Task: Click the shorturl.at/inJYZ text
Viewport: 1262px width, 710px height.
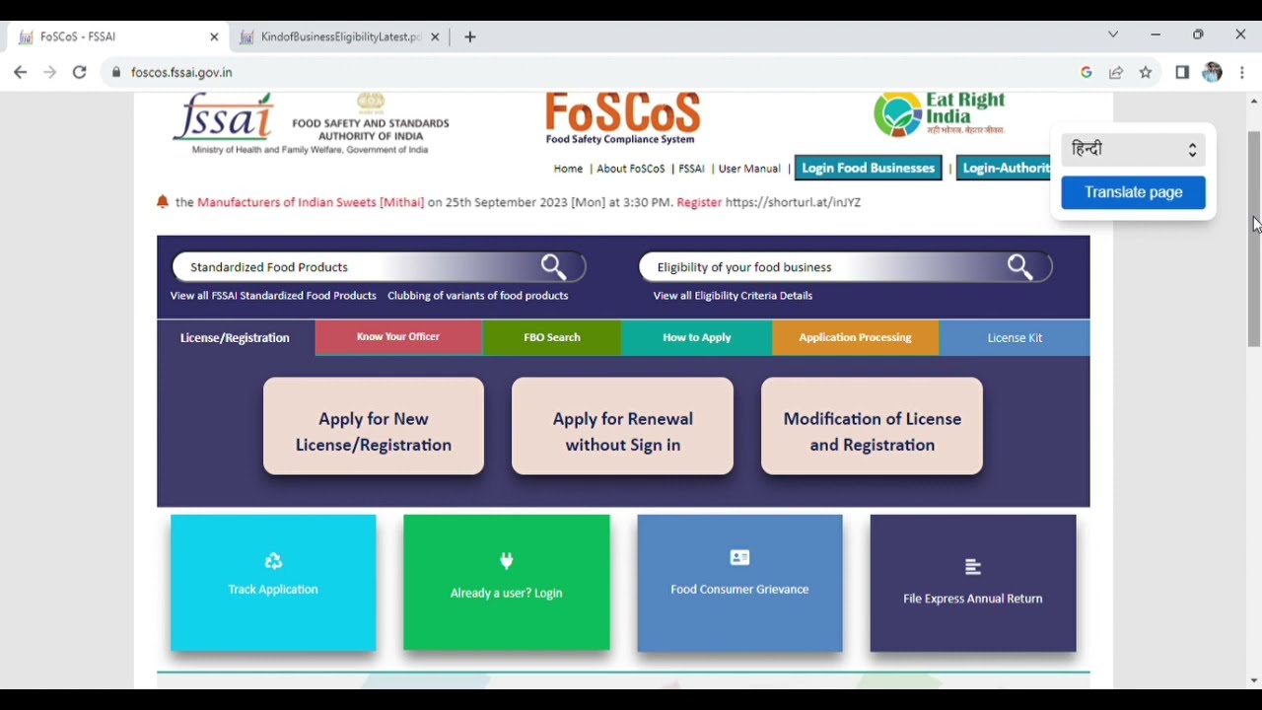Action: tap(793, 202)
